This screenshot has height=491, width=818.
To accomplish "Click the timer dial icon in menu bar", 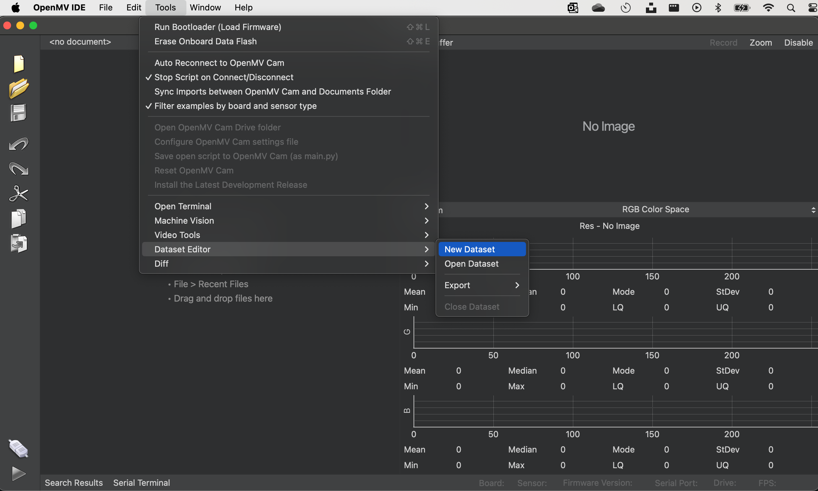I will 626,7.
